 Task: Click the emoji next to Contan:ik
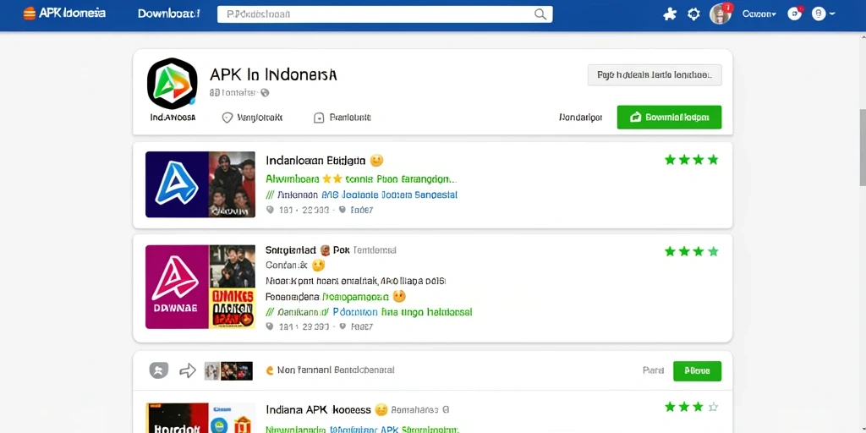[x=318, y=266]
